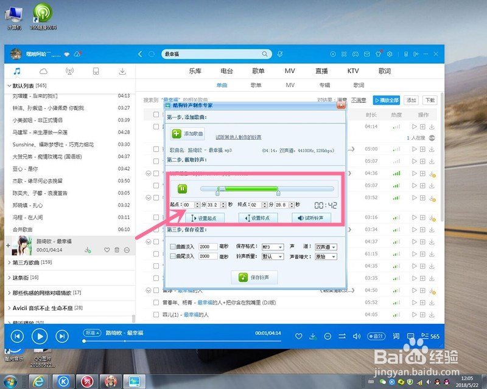Open 歌词 top navigation tab

[385, 71]
